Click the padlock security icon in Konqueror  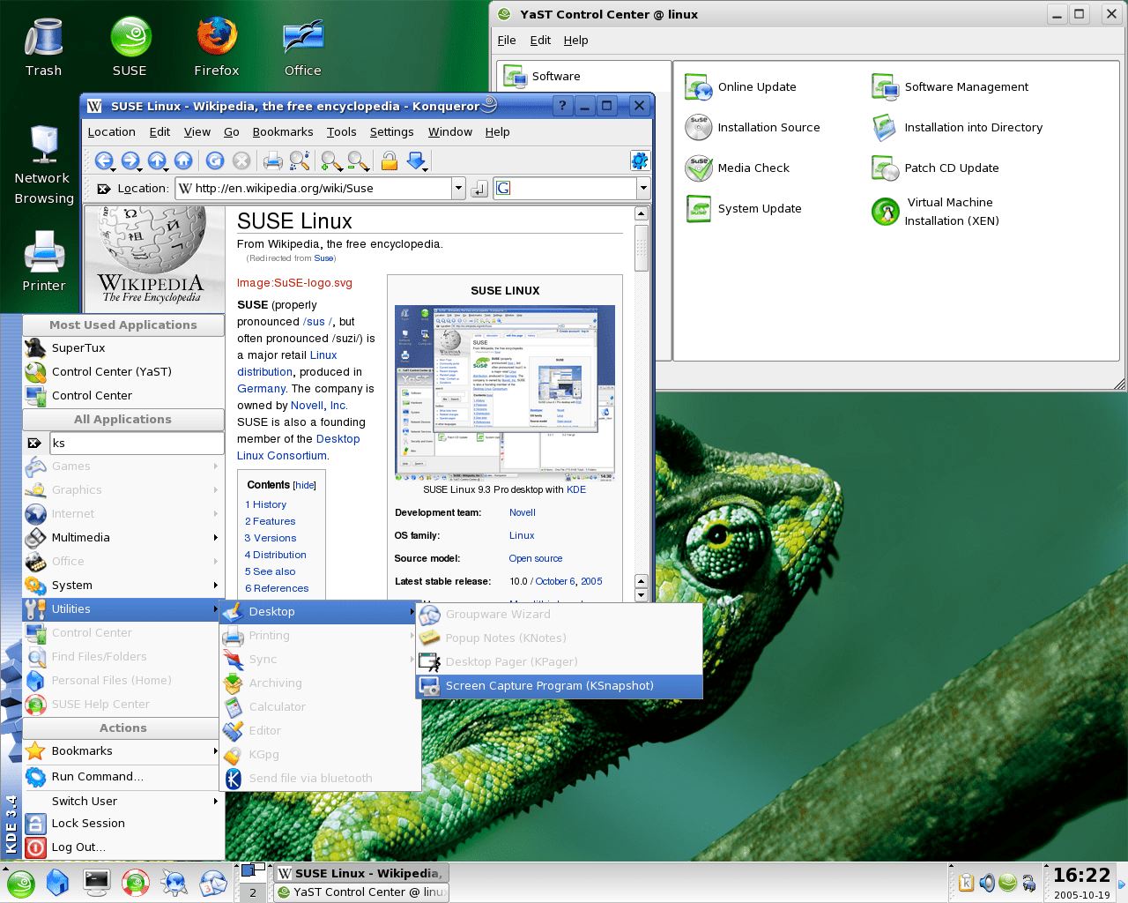389,160
